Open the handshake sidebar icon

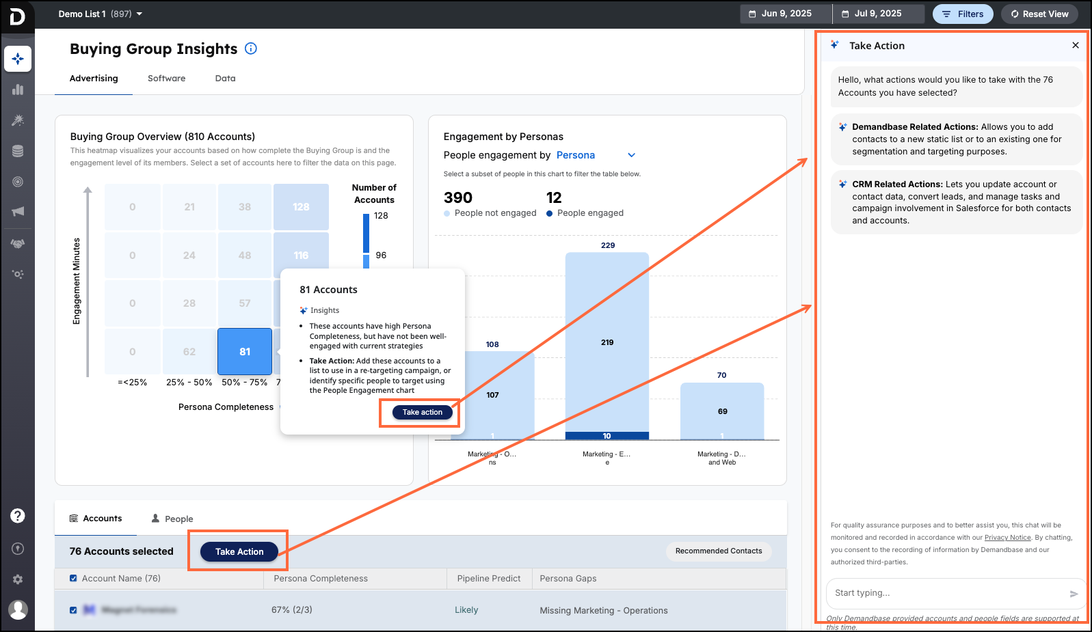(x=18, y=243)
